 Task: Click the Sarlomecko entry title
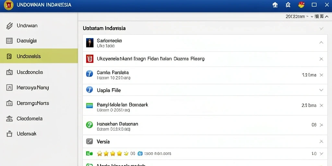click(x=109, y=41)
